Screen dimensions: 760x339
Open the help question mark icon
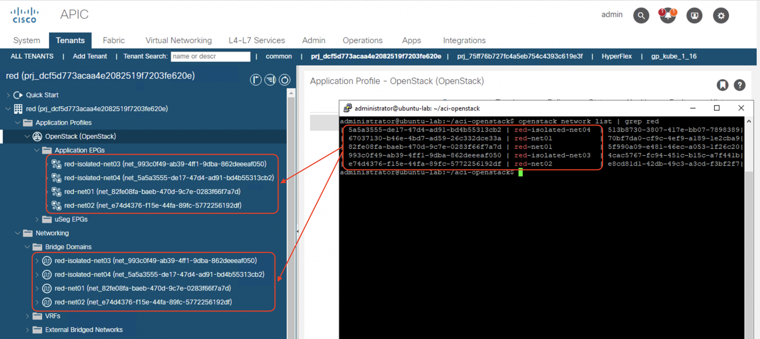tap(739, 85)
